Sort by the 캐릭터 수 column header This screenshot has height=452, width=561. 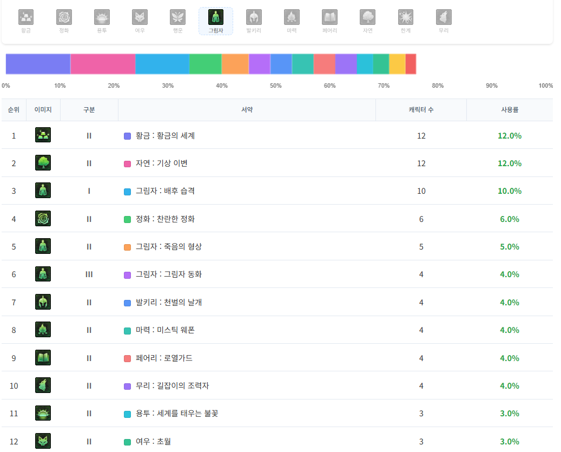coord(421,110)
